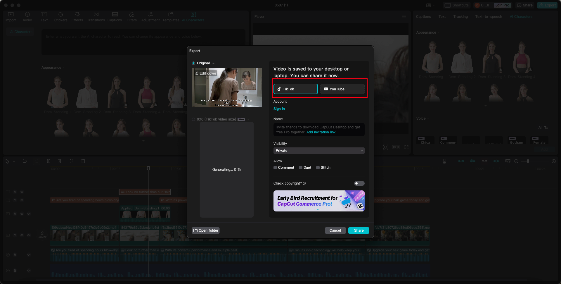Open the Import media icon
The image size is (561, 284).
(x=11, y=17)
